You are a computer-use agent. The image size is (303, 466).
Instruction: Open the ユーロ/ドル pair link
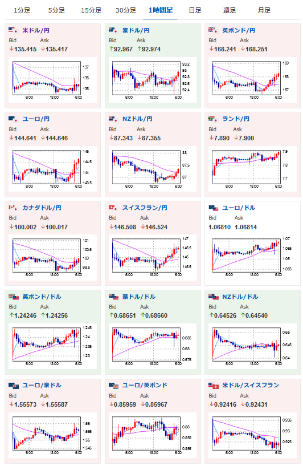click(x=239, y=208)
